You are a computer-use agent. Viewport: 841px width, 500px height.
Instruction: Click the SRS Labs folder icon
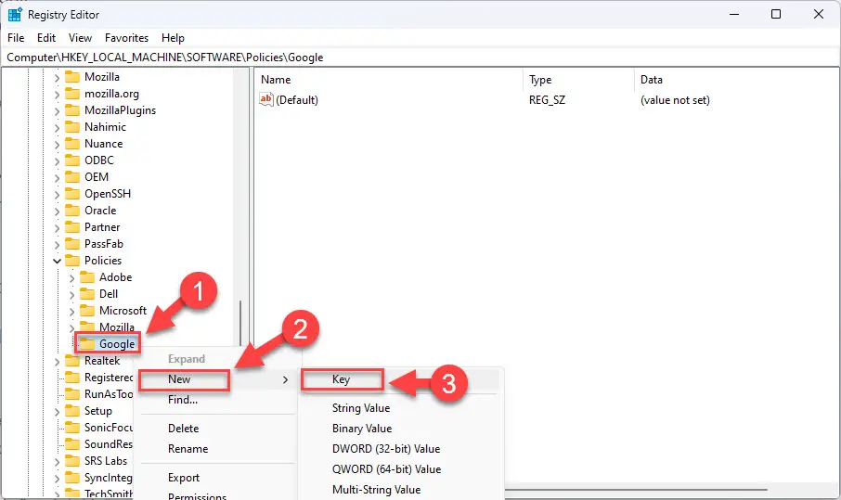point(72,461)
